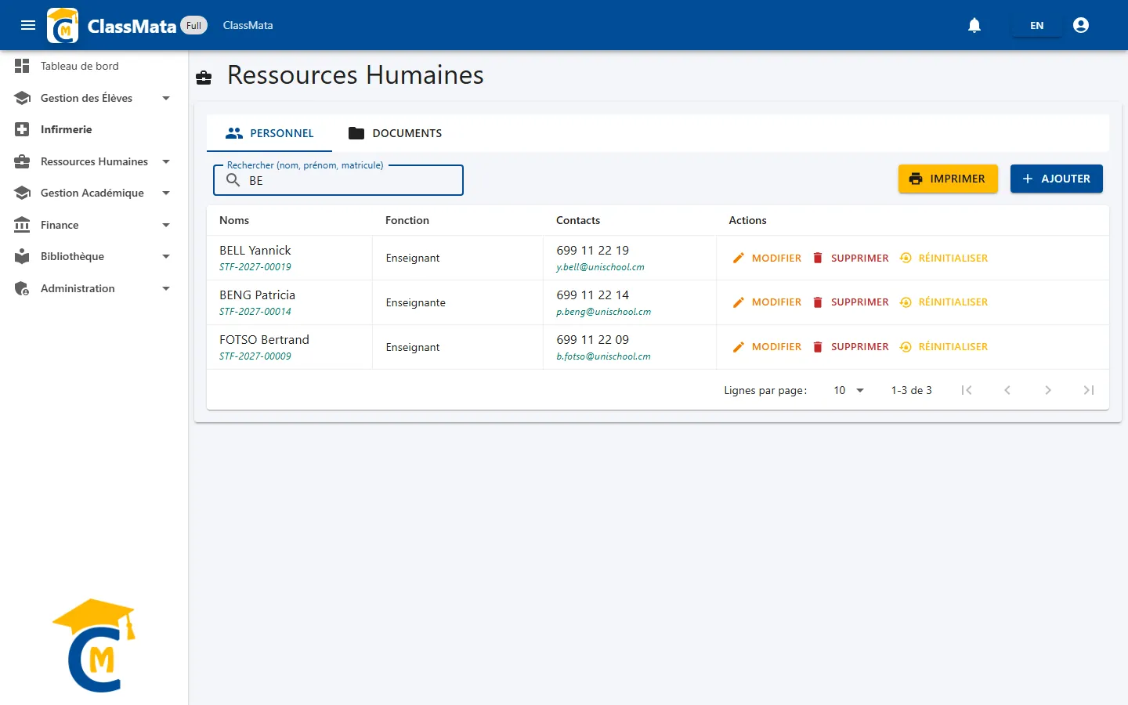Click the Gestion des Élèves graduation cap icon
Viewport: 1128px width, 705px height.
pyautogui.click(x=22, y=98)
